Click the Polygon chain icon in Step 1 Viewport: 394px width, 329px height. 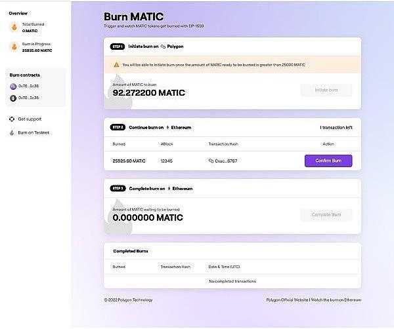164,47
